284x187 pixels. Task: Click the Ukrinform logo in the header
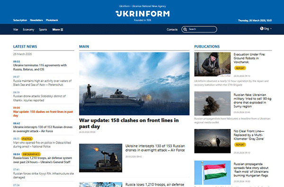point(142,14)
